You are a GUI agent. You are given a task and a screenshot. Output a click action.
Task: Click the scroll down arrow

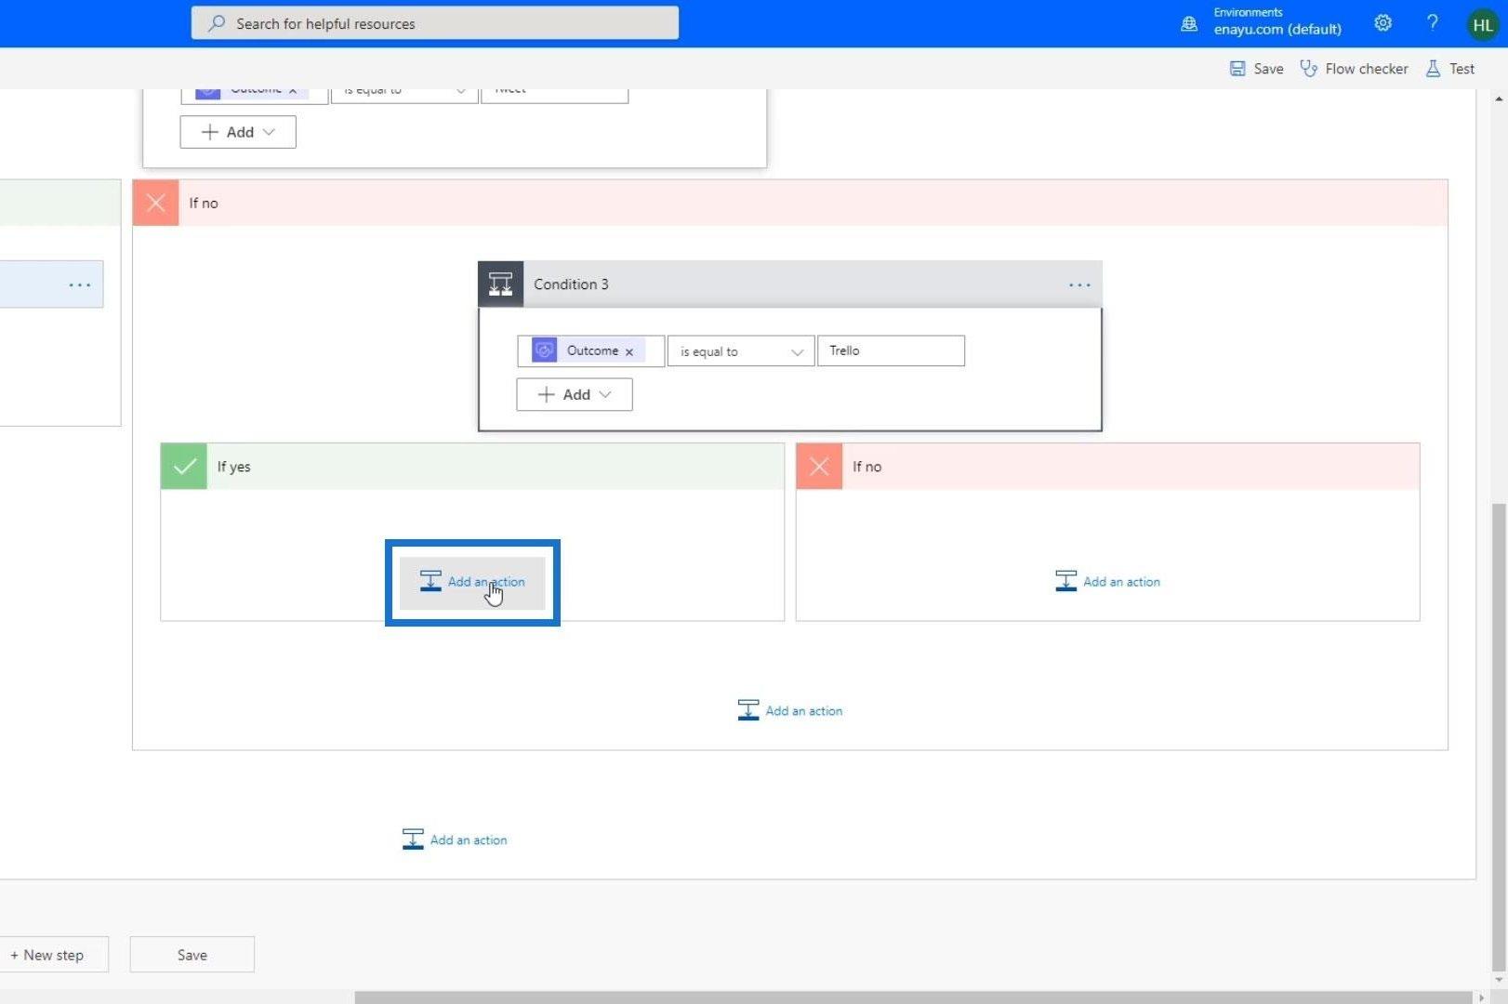click(x=1498, y=980)
